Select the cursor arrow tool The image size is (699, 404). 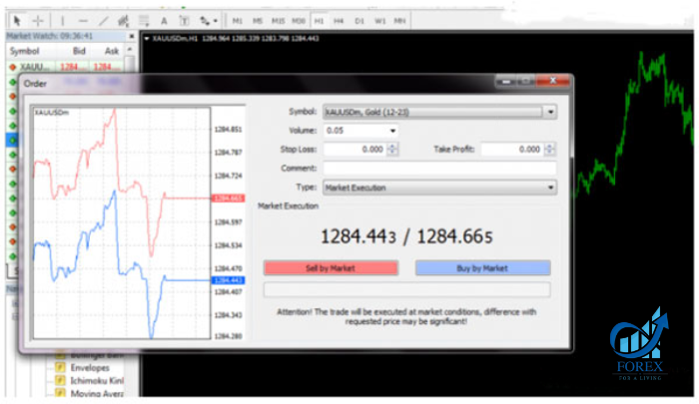click(17, 21)
